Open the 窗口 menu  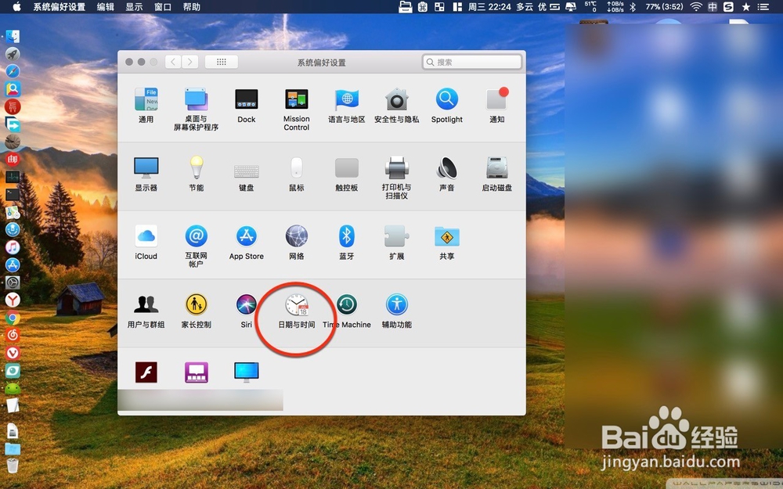(x=162, y=7)
